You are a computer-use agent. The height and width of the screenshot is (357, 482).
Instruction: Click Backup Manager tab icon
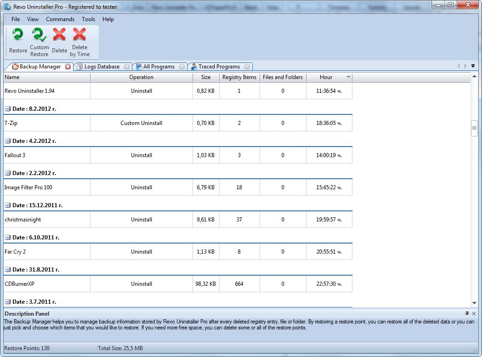(x=15, y=67)
